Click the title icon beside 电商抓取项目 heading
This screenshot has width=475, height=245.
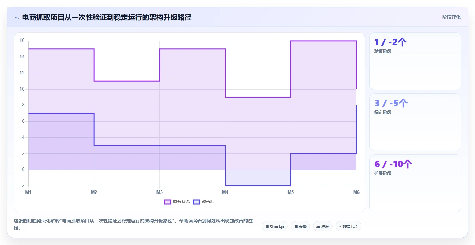pyautogui.click(x=17, y=18)
